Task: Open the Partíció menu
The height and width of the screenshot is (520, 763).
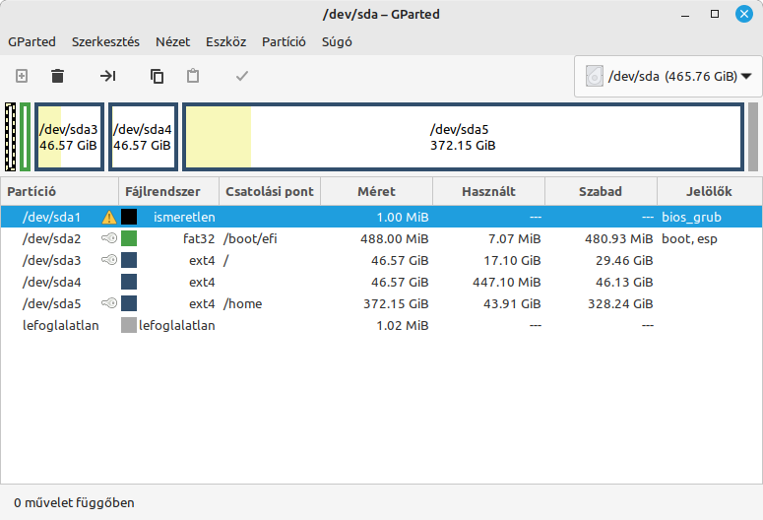Action: tap(284, 42)
